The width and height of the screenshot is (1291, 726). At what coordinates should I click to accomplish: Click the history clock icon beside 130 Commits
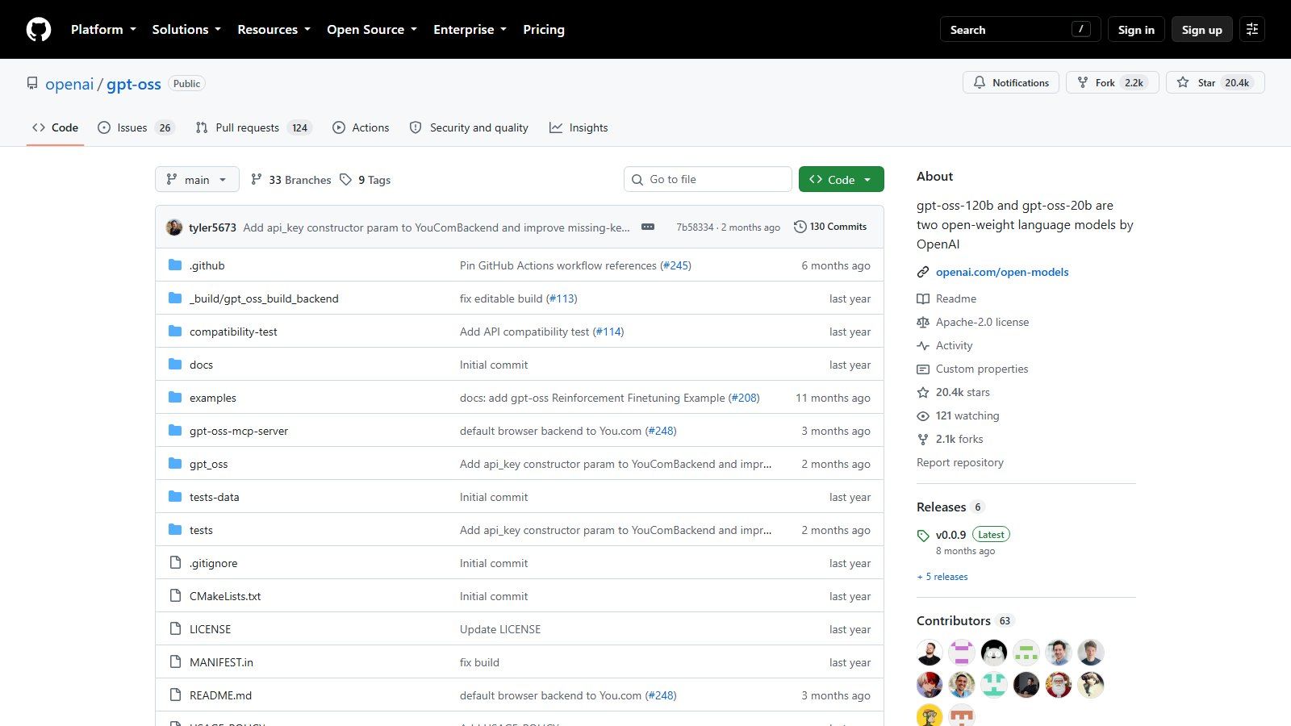coord(800,227)
